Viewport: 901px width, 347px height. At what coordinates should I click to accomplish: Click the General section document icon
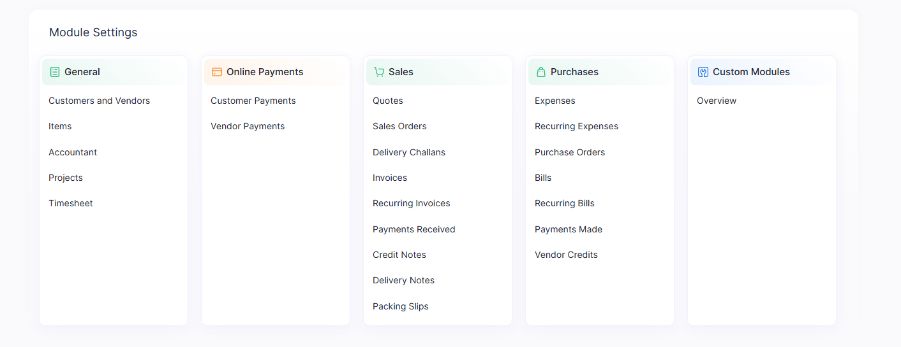point(55,72)
